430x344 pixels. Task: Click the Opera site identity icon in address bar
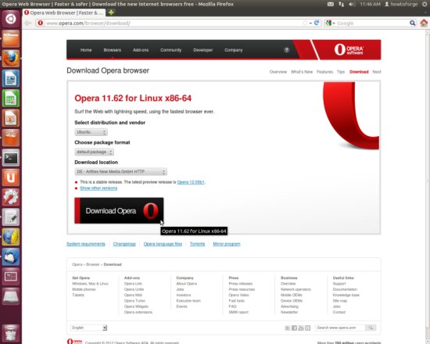41,23
